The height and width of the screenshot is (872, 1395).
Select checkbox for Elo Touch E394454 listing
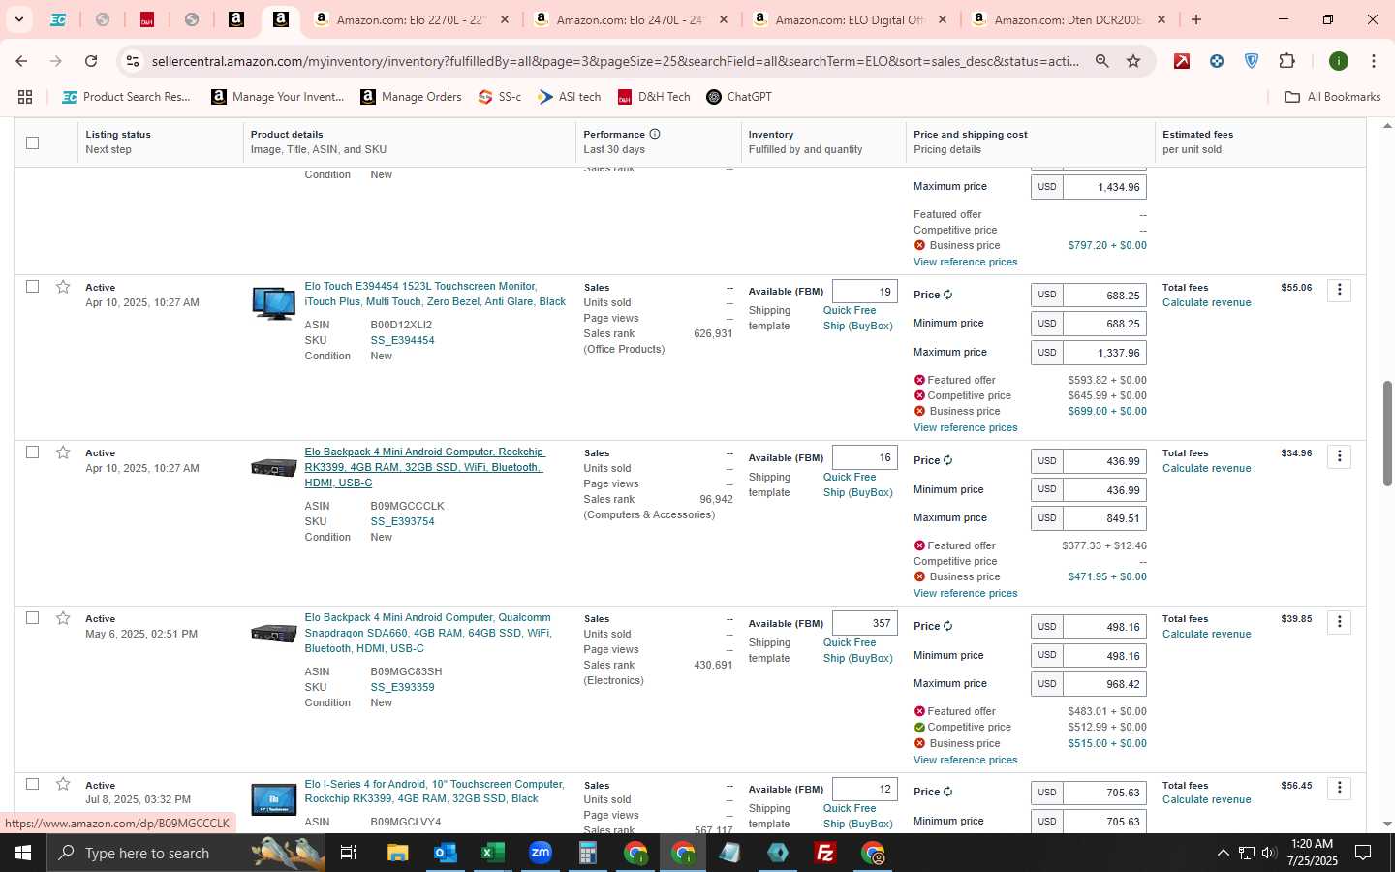pos(32,287)
